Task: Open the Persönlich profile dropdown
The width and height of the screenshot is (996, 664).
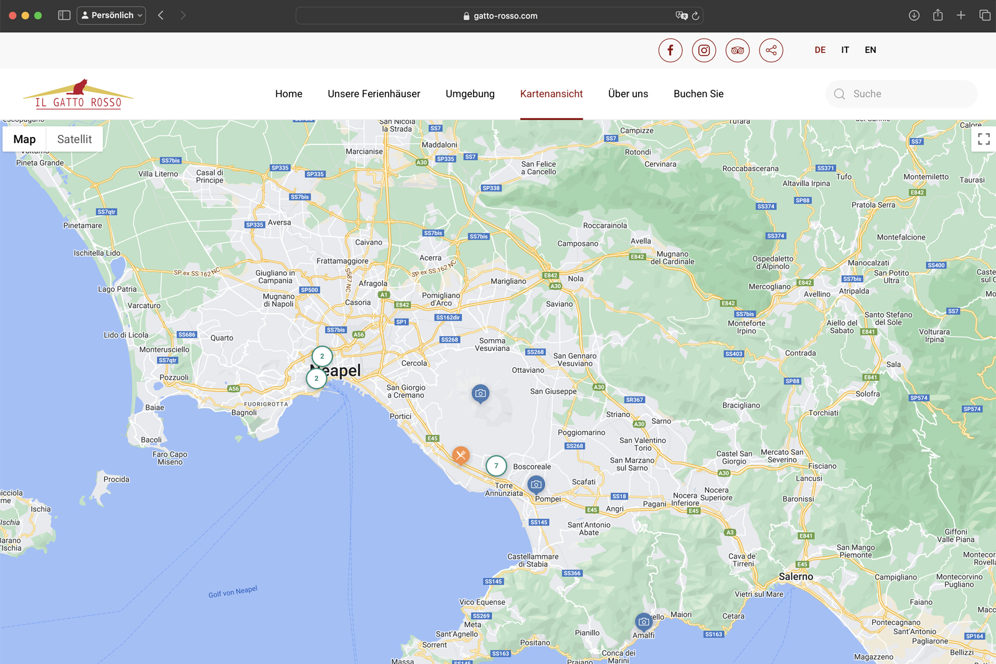Action: pyautogui.click(x=111, y=16)
